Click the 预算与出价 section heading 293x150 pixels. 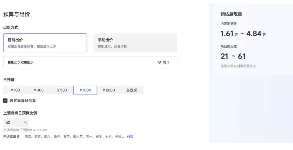(x=17, y=14)
